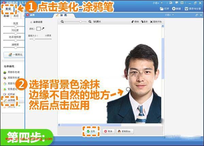The image size is (204, 146).
Task: Open the 美化 main tab
Action: (8, 9)
